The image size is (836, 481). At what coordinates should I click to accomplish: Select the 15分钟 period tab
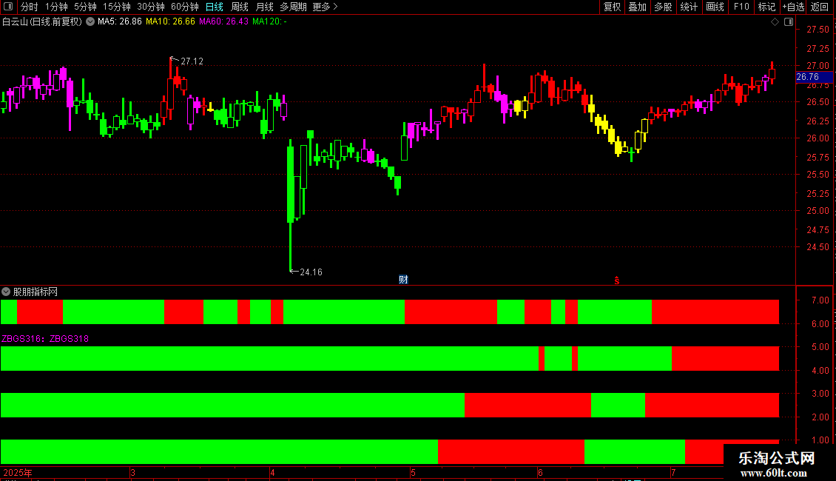pos(116,7)
